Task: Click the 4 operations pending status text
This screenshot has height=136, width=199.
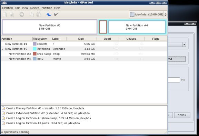Action: point(15,132)
